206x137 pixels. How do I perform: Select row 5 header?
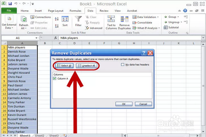(x=4, y=64)
